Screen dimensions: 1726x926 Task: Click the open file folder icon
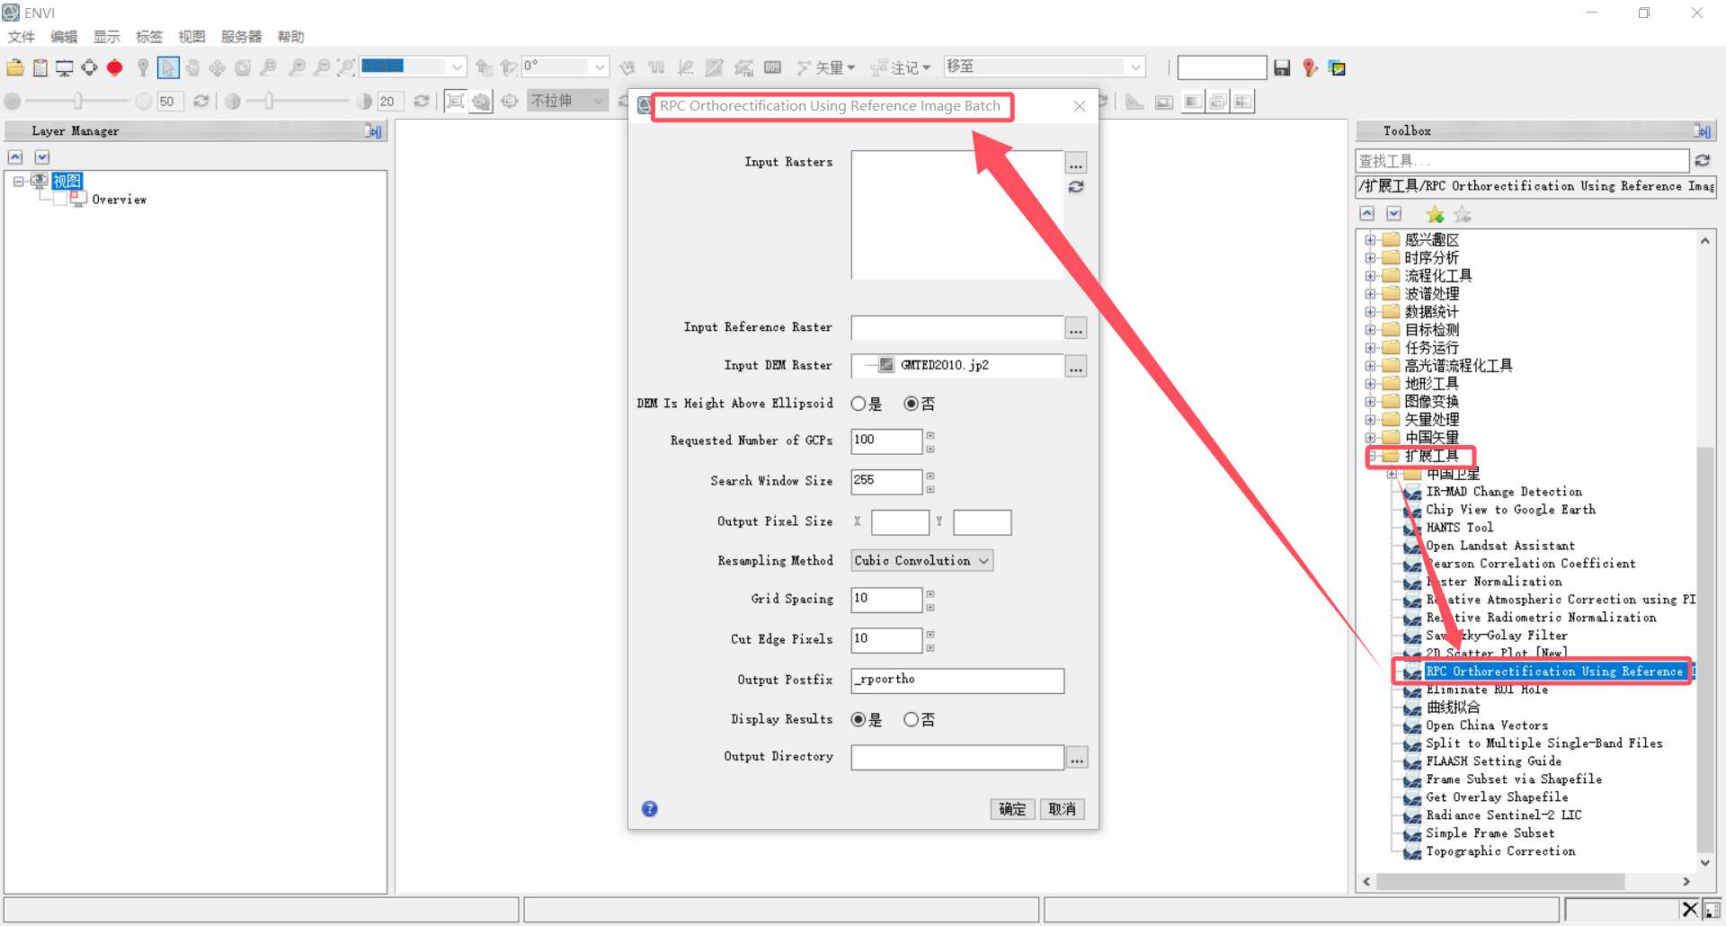tap(15, 67)
